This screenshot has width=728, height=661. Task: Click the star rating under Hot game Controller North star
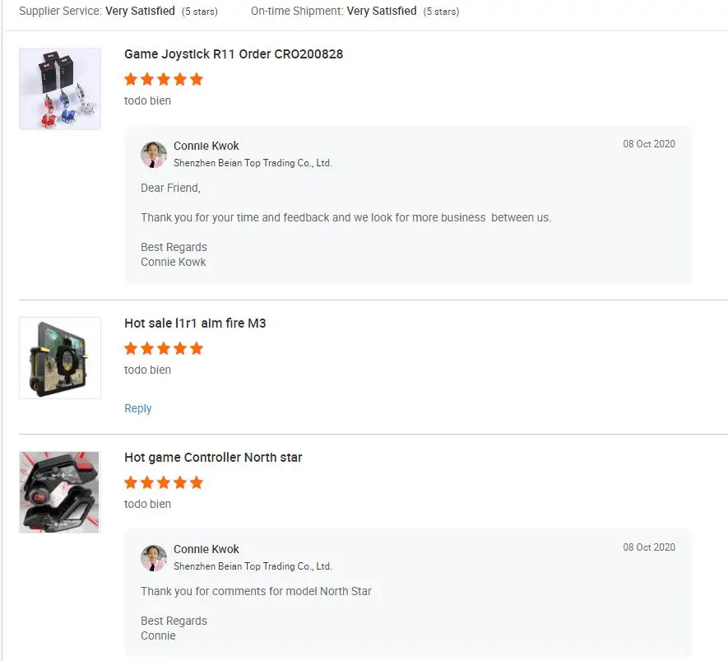[163, 483]
